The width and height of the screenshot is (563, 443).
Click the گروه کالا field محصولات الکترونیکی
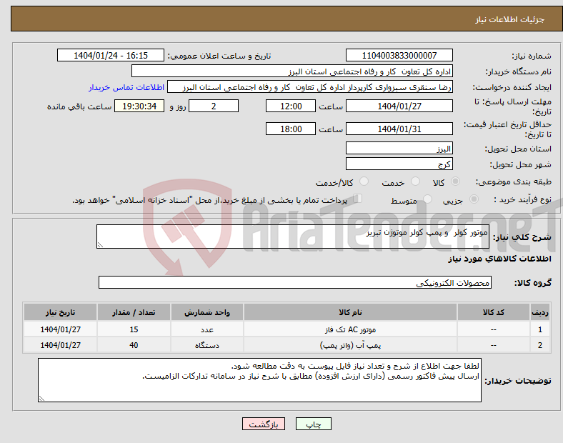coord(295,282)
